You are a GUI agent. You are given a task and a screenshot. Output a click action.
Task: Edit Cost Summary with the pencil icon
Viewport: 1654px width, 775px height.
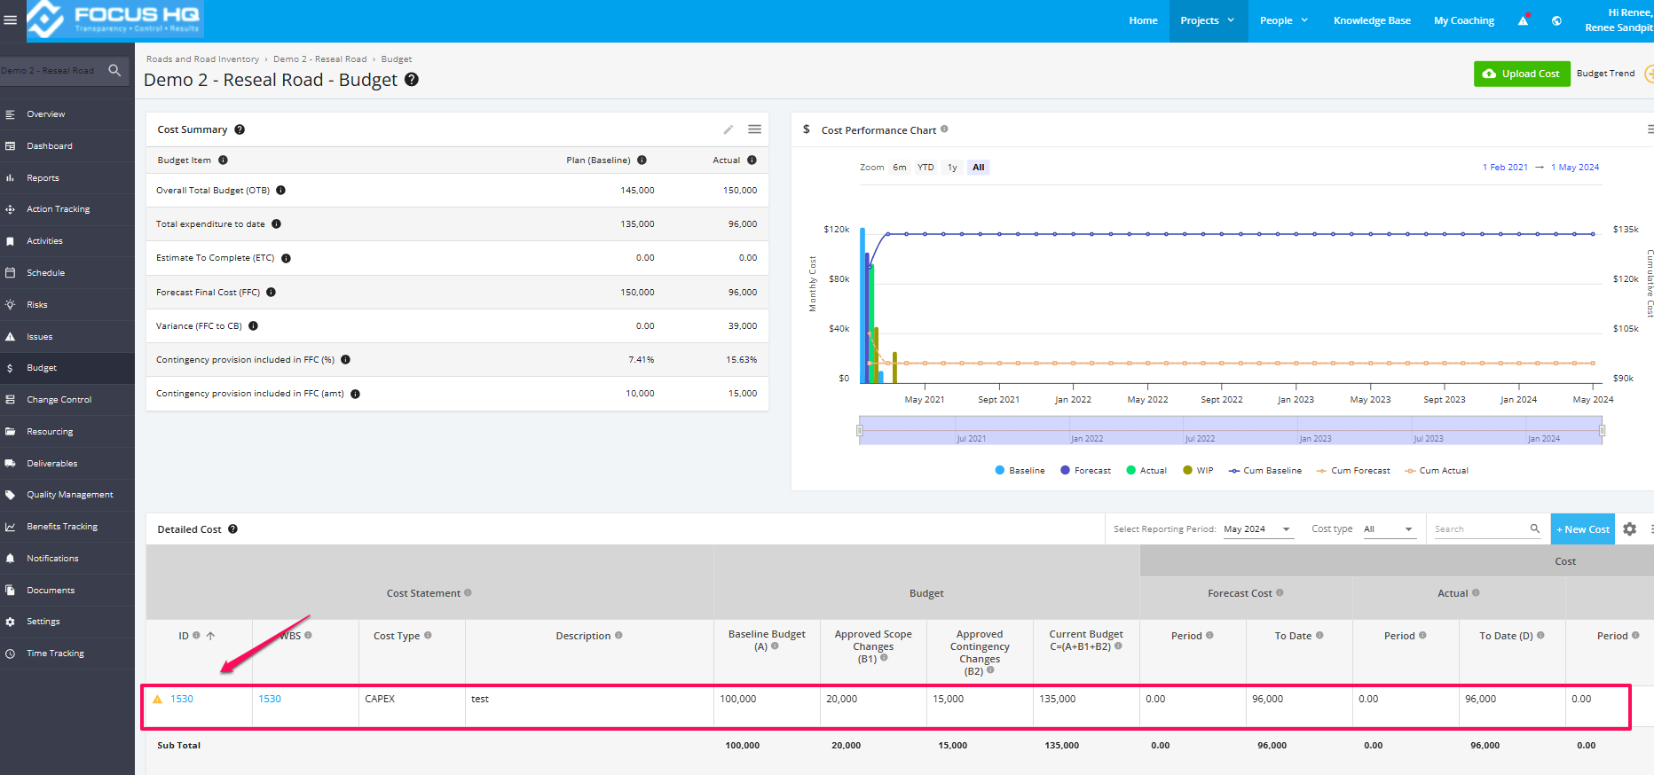[729, 129]
